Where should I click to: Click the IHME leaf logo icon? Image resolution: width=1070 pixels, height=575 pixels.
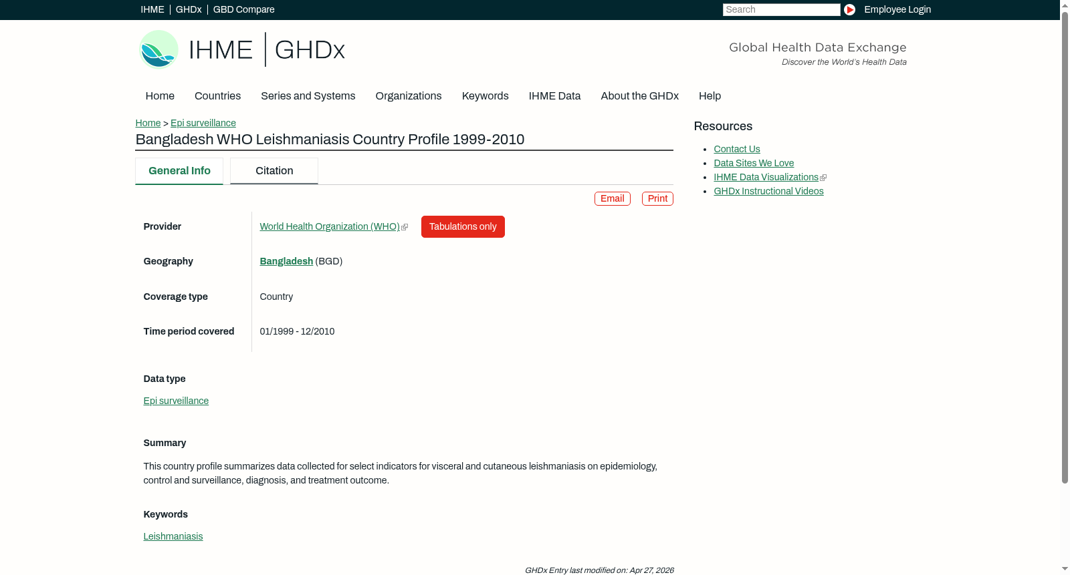click(158, 49)
